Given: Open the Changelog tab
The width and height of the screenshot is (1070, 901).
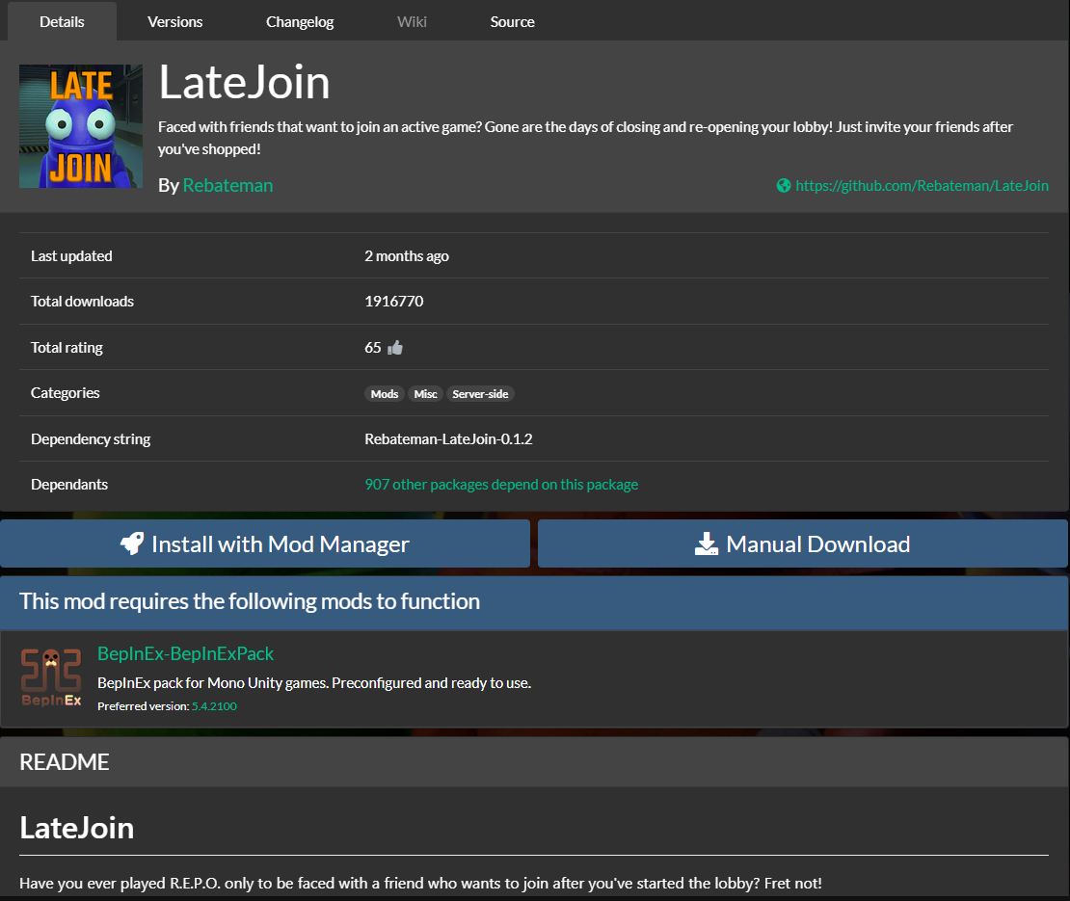Looking at the screenshot, I should [x=300, y=22].
